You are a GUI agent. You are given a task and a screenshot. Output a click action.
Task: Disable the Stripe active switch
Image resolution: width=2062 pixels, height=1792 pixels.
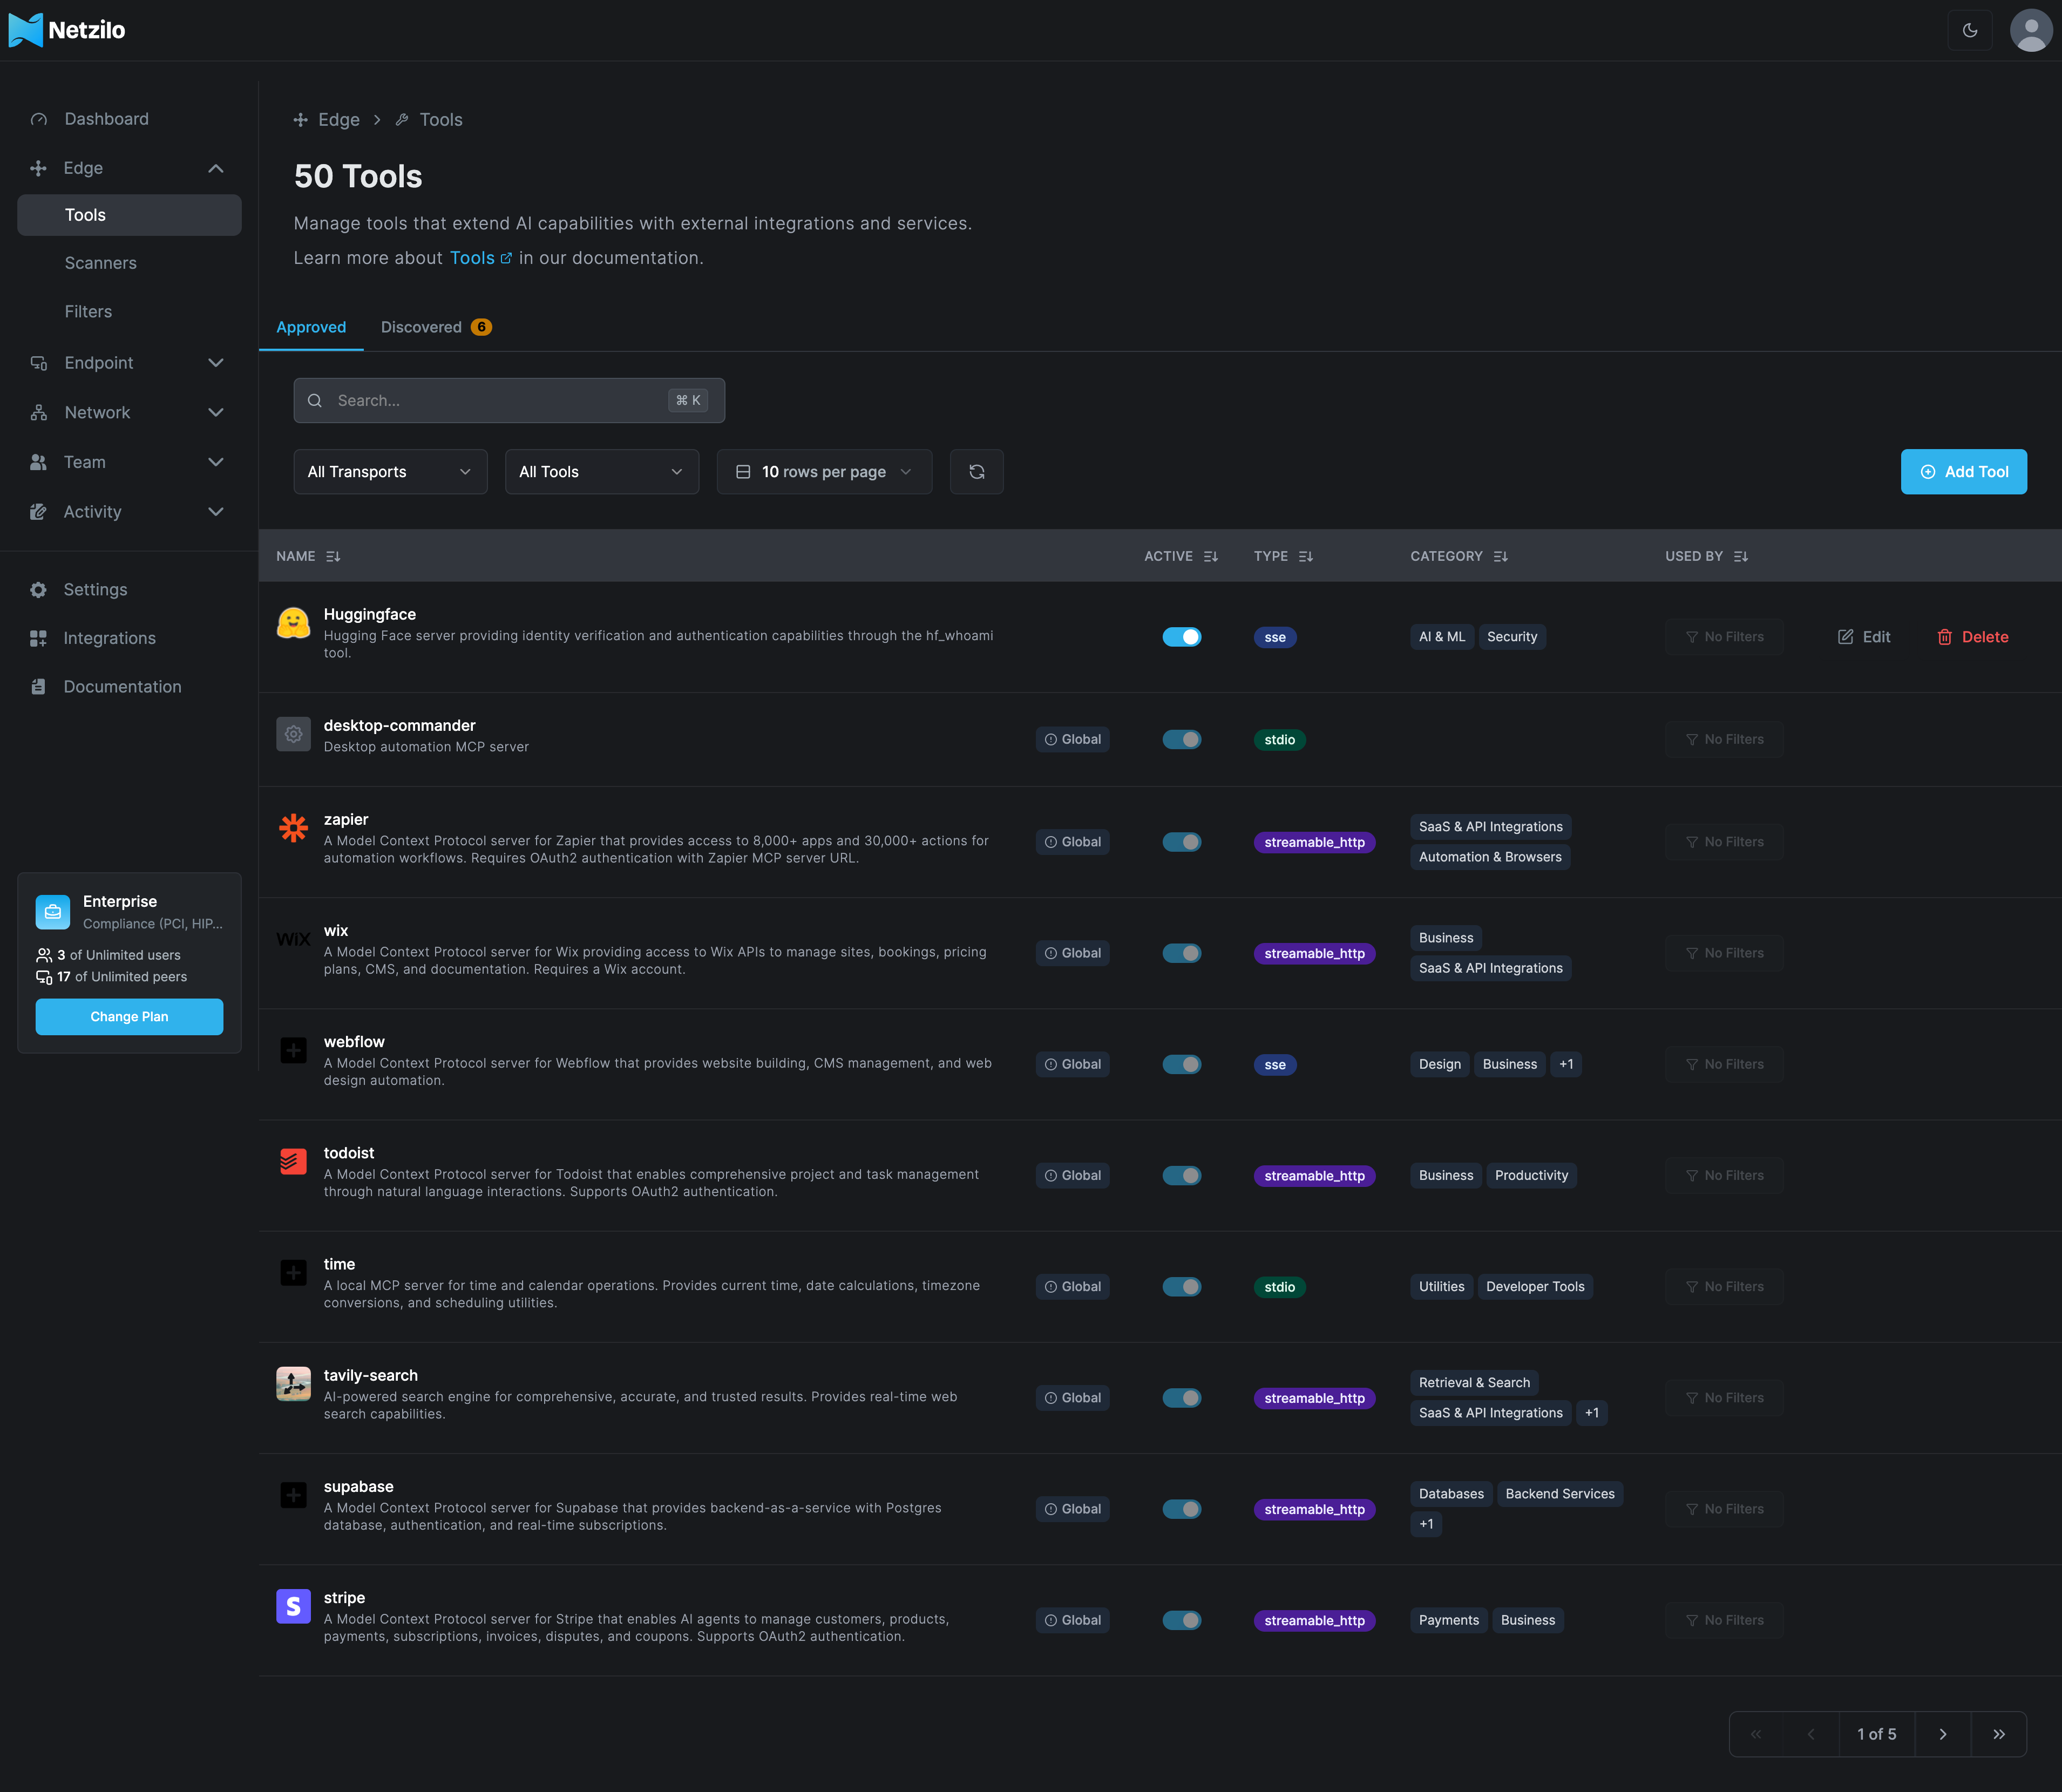pyautogui.click(x=1182, y=1619)
